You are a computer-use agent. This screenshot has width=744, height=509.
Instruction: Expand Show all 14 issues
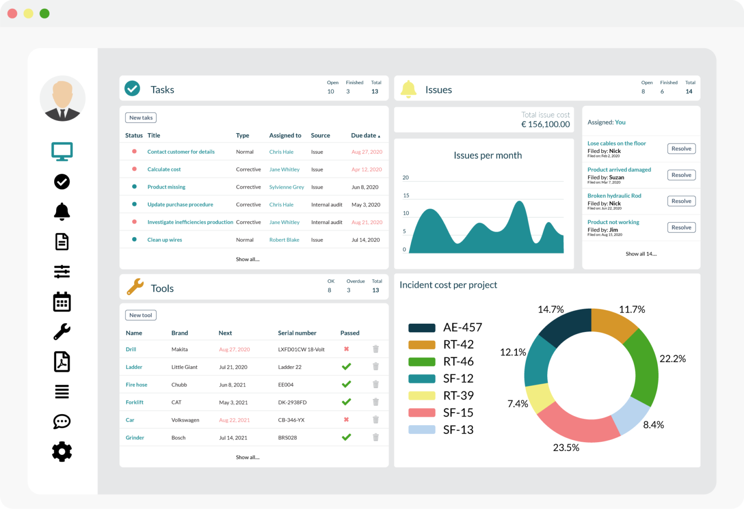click(x=640, y=254)
